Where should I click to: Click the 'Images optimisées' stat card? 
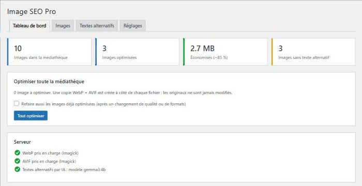point(137,52)
